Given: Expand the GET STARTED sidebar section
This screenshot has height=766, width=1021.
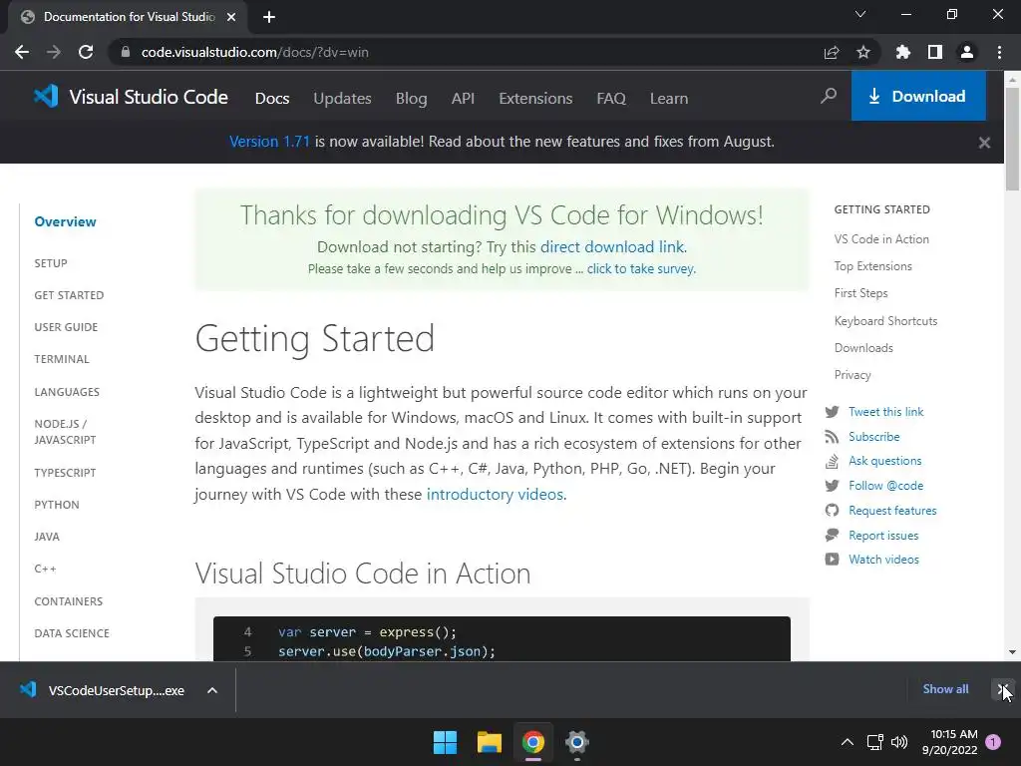Looking at the screenshot, I should tap(69, 295).
